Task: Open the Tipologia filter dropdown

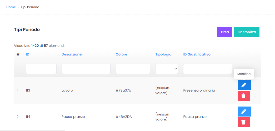Action: (167, 69)
